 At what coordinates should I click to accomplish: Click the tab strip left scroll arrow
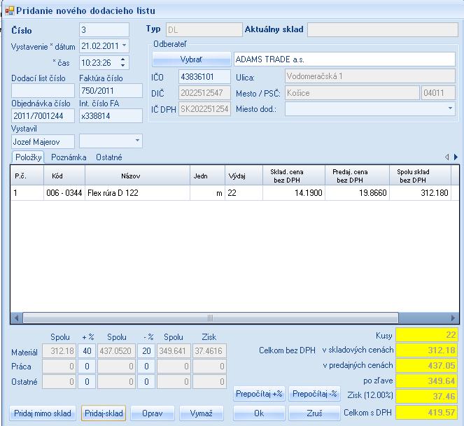[447, 157]
